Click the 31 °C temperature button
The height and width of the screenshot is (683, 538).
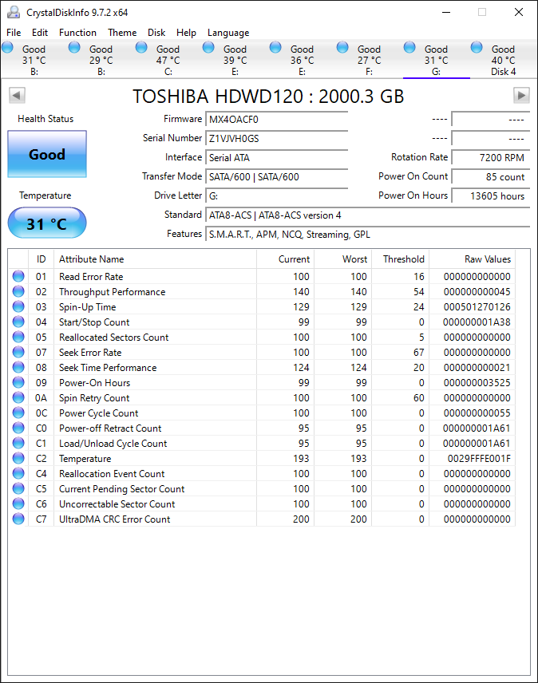point(47,223)
